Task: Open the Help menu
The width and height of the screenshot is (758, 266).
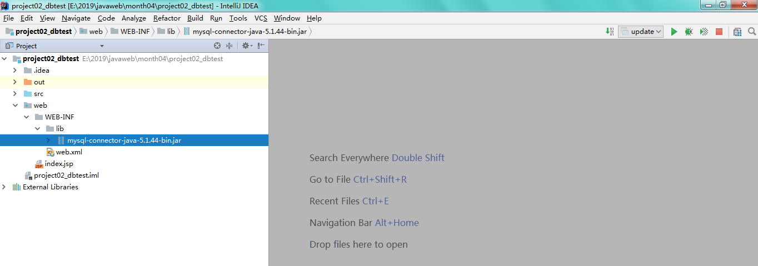Action: pyautogui.click(x=314, y=18)
